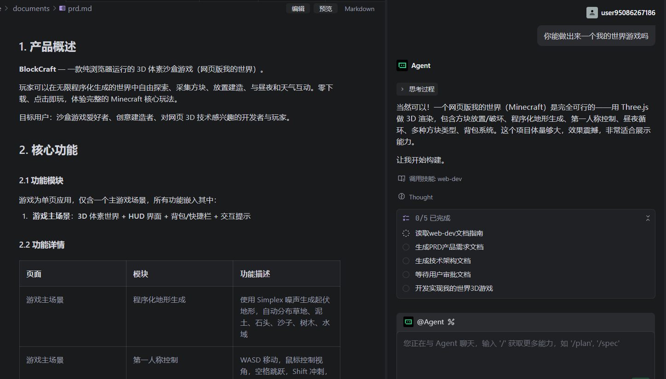Click the @Agent mention tag

click(431, 322)
